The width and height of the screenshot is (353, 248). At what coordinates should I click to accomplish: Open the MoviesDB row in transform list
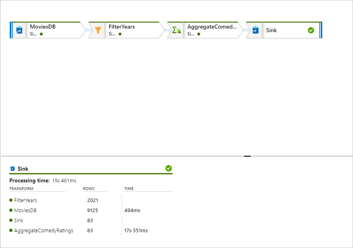point(25,210)
